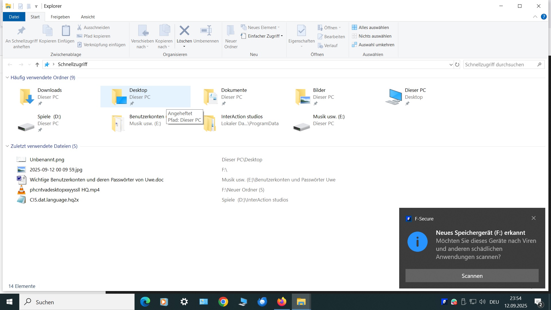Click the Kopieren icon in Zwischenablage
Screen dimensions: 551x310
tap(48, 31)
